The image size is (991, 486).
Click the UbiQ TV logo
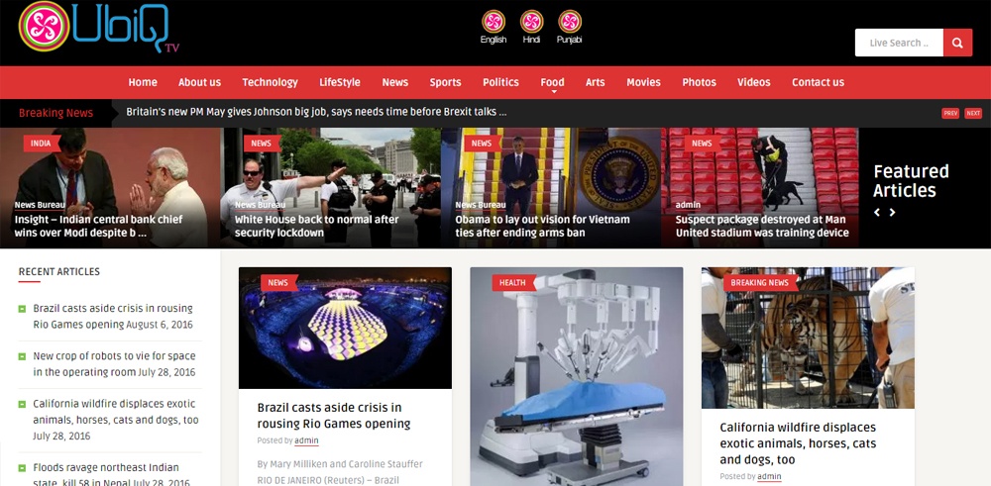pos(99,27)
